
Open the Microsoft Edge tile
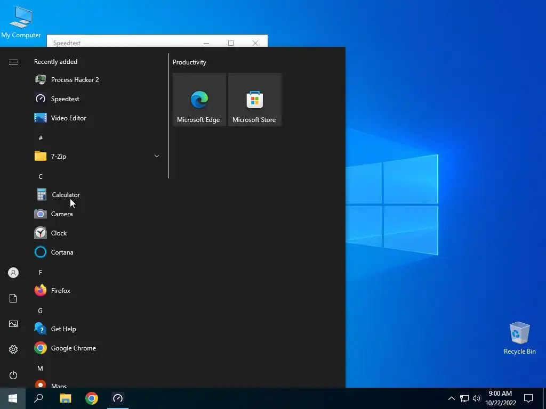(199, 100)
